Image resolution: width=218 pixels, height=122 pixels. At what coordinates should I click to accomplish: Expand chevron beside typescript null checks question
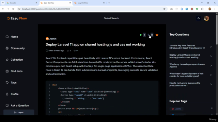(211, 75)
